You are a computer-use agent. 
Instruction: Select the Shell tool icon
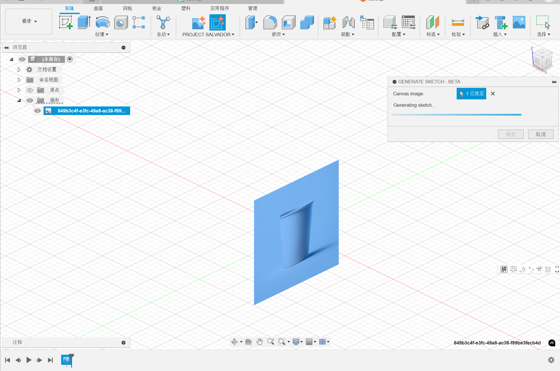289,22
